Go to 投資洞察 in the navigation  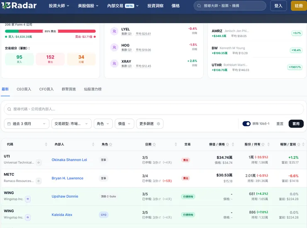pos(156,6)
